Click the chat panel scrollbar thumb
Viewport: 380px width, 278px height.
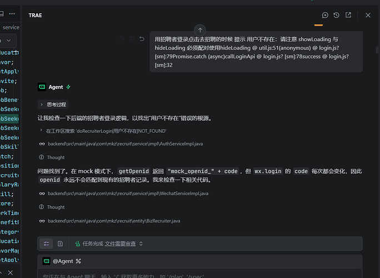[377, 49]
